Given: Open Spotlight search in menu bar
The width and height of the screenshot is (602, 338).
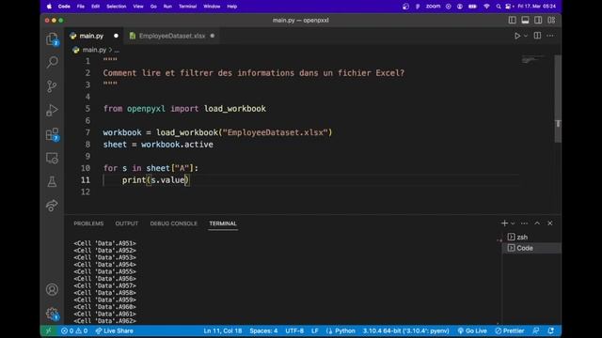Looking at the screenshot, I should point(499,7).
